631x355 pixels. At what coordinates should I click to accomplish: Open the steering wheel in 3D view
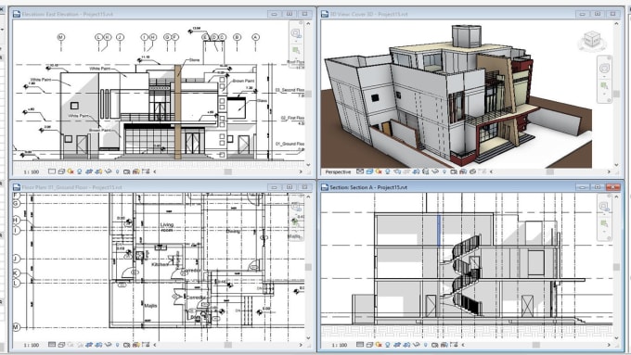[x=604, y=69]
